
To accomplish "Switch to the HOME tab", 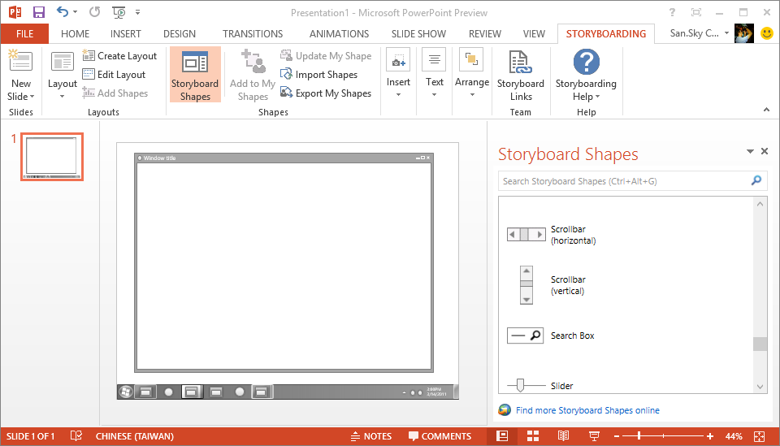I will coord(75,34).
